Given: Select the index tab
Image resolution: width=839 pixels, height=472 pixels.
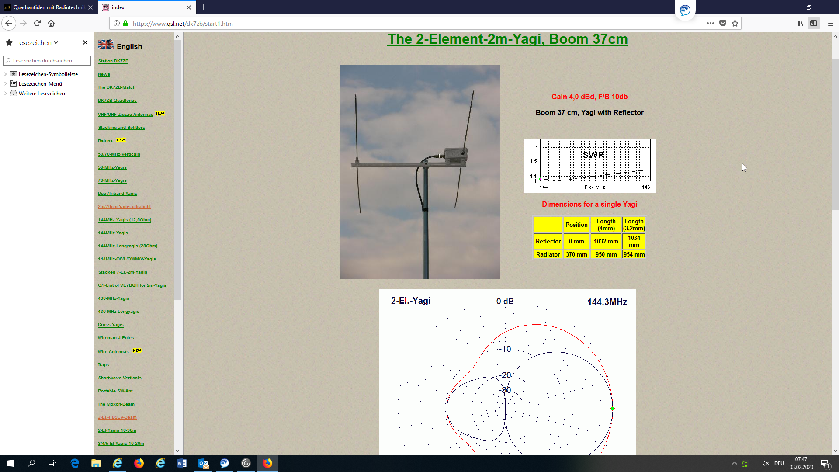Looking at the screenshot, I should [x=147, y=7].
